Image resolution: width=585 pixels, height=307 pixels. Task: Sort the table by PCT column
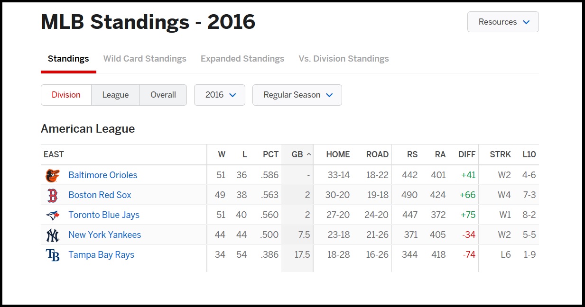click(x=270, y=154)
